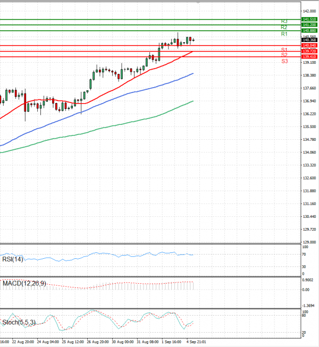Click the RSI(14) indicator label
319x347 pixels.
[14, 259]
